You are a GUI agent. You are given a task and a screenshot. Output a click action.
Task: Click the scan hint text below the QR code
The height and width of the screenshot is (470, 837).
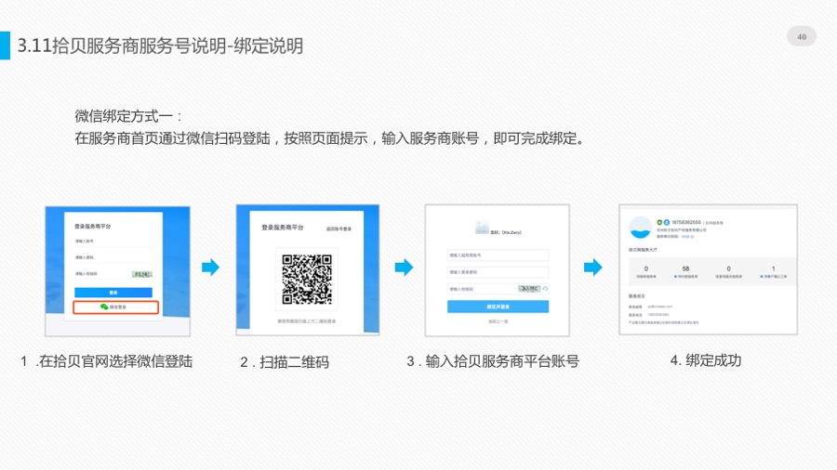click(x=306, y=321)
